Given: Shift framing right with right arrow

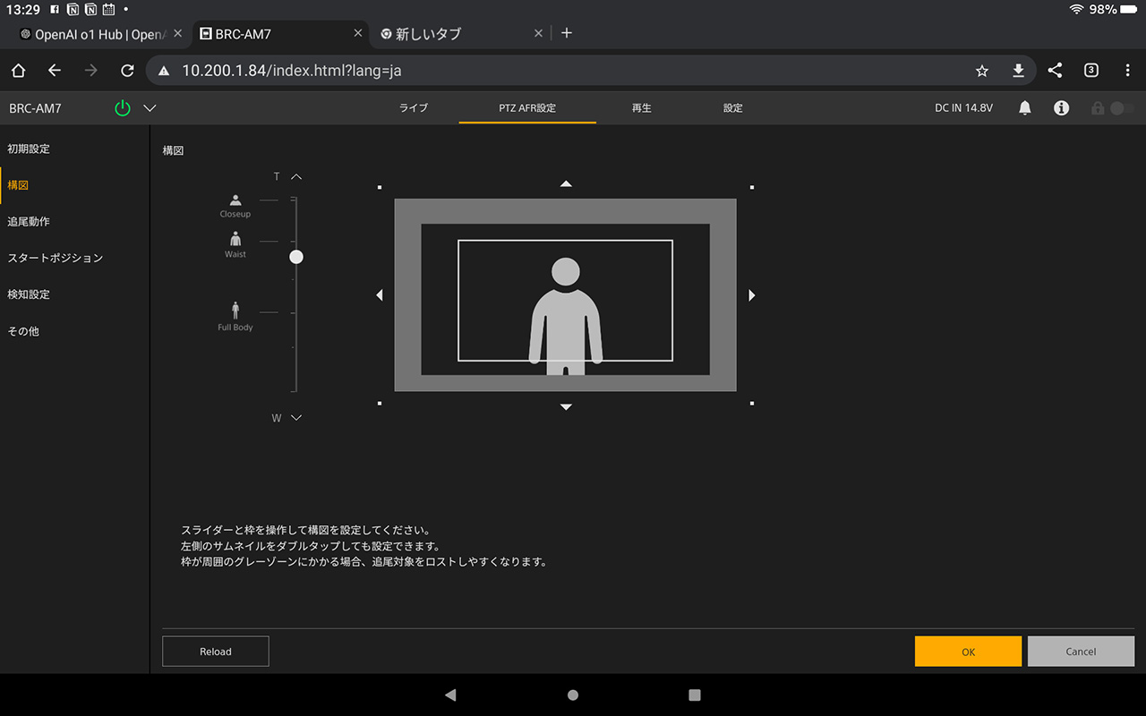Looking at the screenshot, I should click(x=751, y=295).
